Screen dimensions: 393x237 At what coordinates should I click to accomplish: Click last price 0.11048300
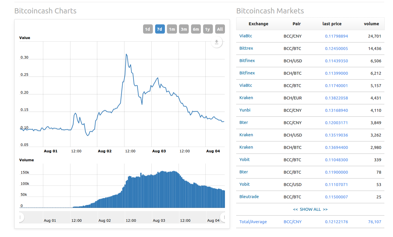coord(336,160)
